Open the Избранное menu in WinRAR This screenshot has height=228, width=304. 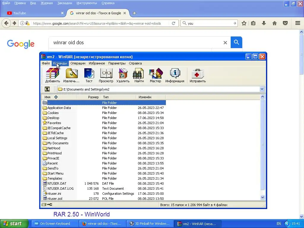97,63
